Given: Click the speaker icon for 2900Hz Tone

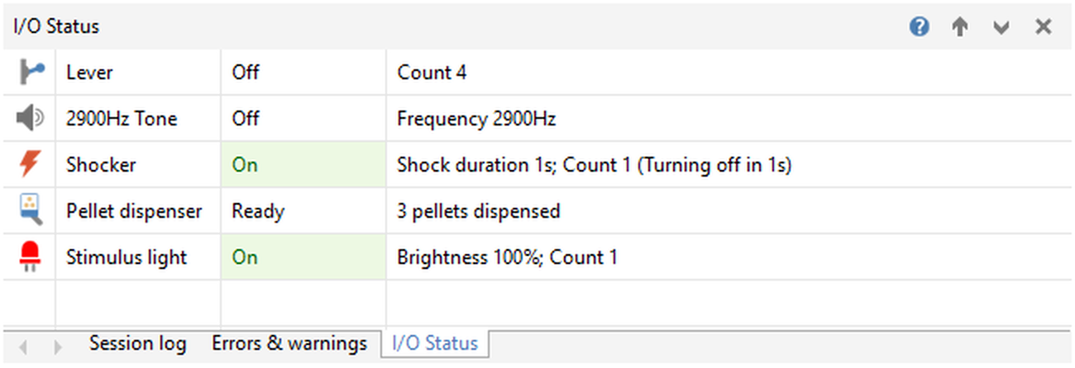Looking at the screenshot, I should click(30, 119).
